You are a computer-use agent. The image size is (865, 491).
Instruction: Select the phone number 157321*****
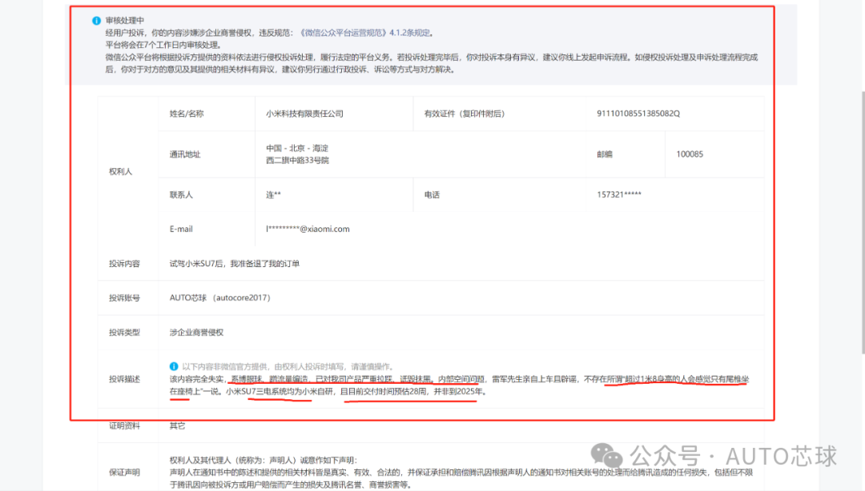[619, 194]
